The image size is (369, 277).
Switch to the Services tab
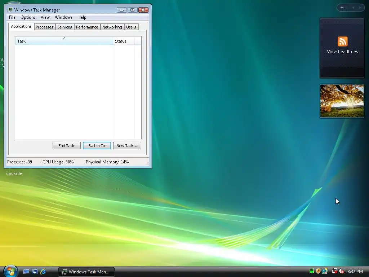pos(65,27)
